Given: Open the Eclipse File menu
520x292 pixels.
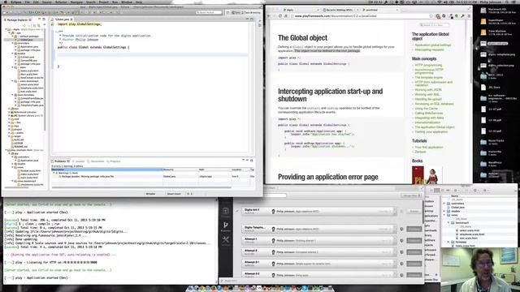Looking at the screenshot, I should (x=27, y=2).
